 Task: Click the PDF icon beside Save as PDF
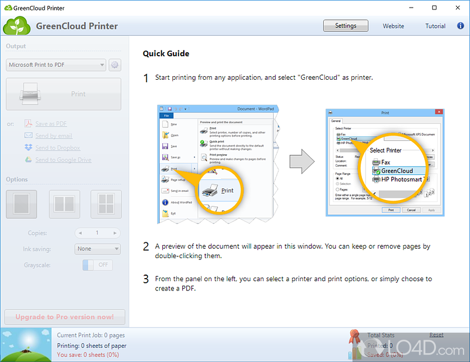[28, 123]
